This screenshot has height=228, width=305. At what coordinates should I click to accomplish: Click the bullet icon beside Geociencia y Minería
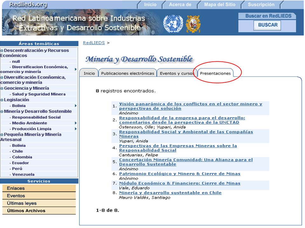2,89
